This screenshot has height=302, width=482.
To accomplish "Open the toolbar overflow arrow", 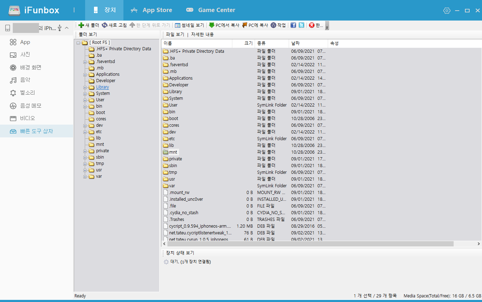I will tap(327, 26).
